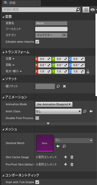Click the search magnifier in the details search box

click(x=78, y=10)
